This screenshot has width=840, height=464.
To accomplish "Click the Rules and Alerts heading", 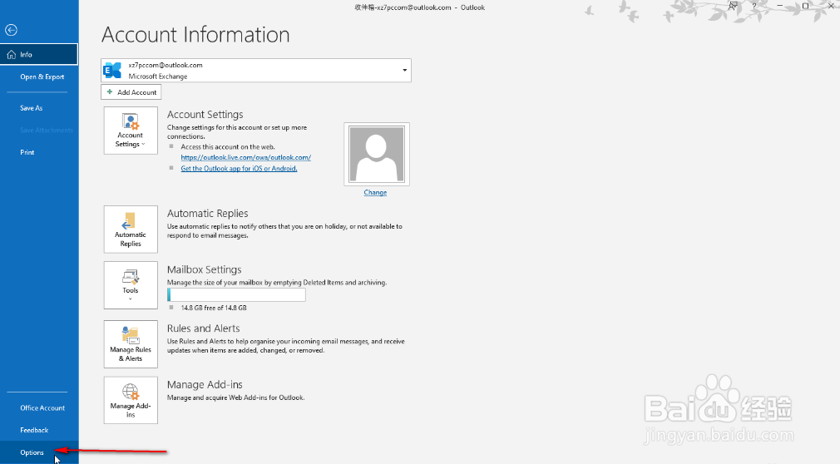I will tap(204, 328).
